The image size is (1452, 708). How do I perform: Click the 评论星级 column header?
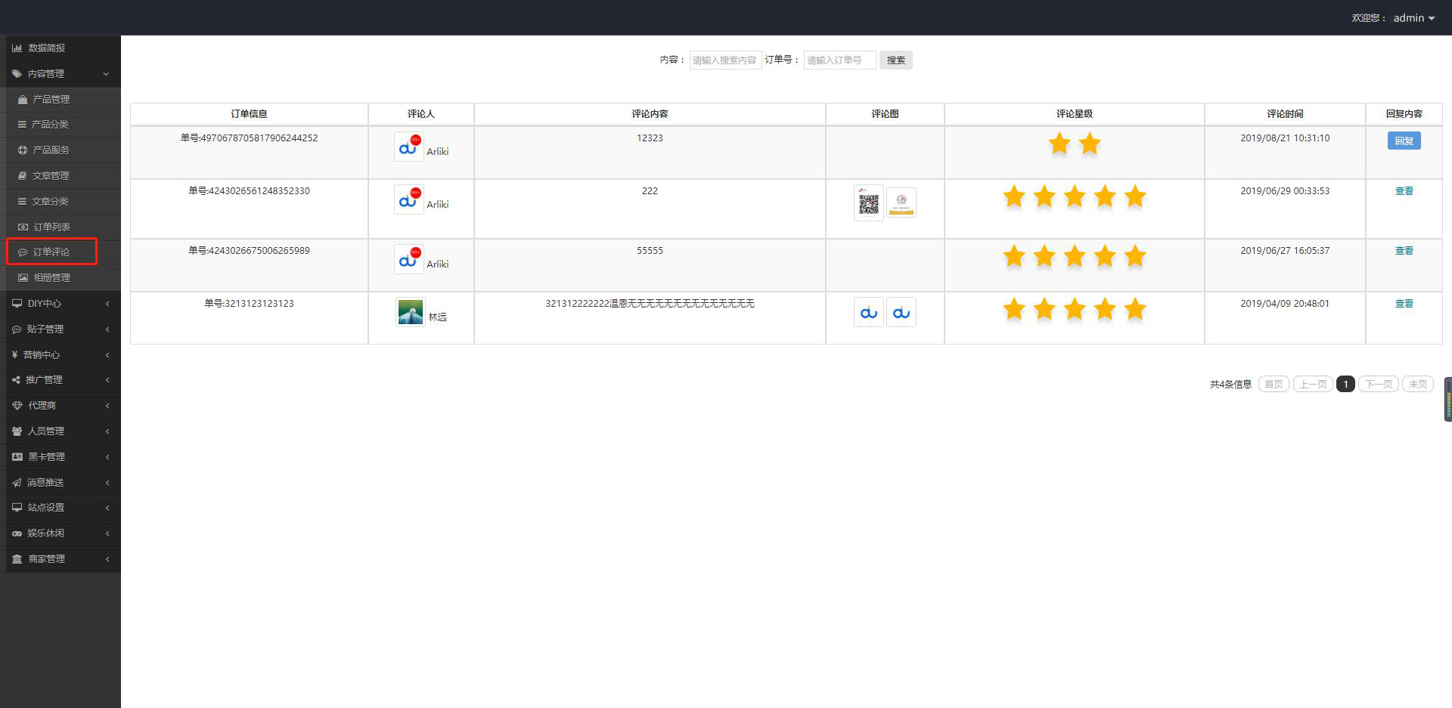pyautogui.click(x=1074, y=114)
